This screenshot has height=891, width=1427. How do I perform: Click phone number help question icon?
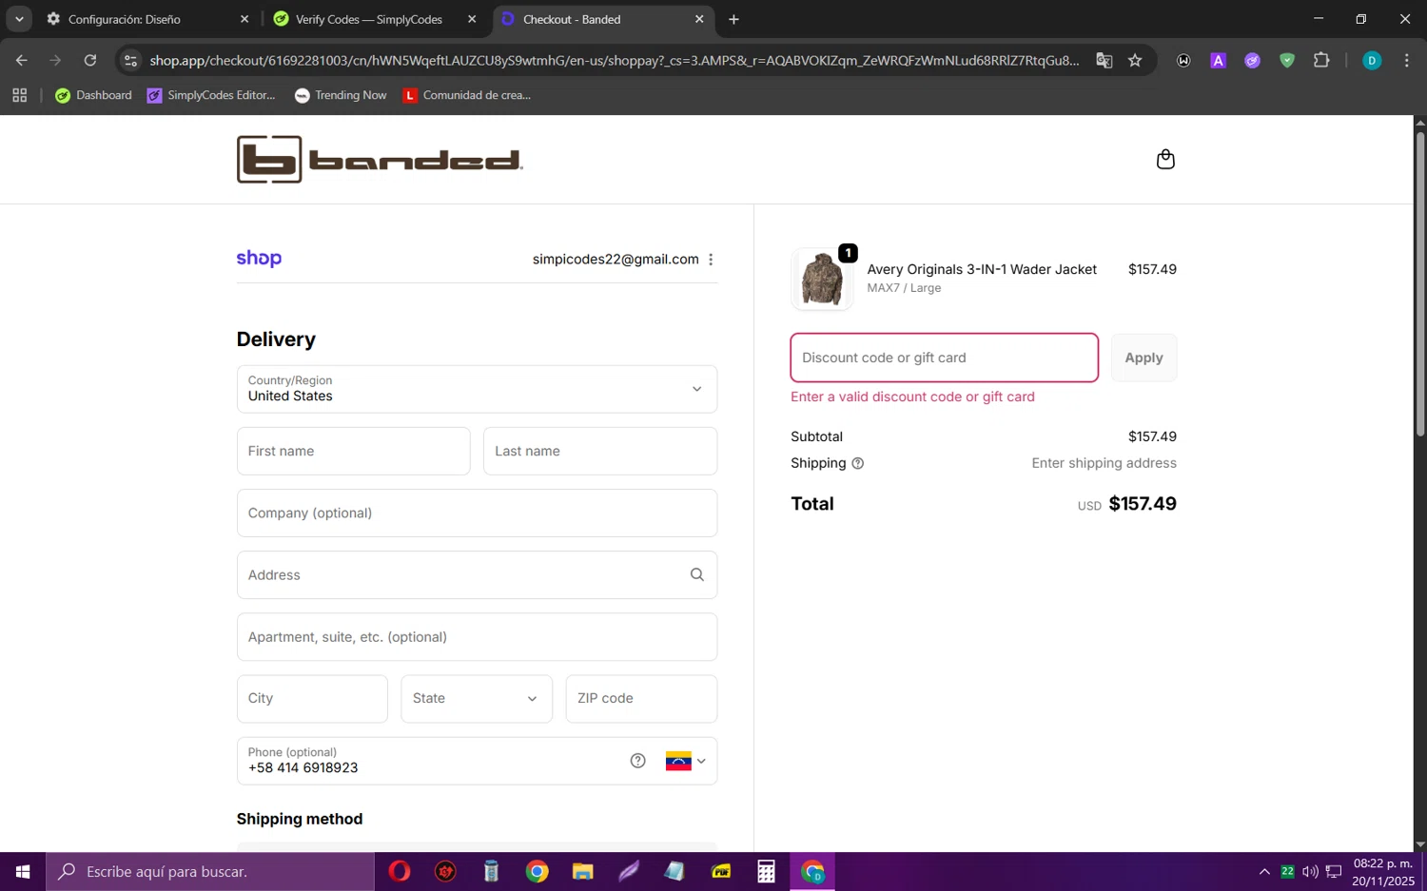pyautogui.click(x=637, y=761)
